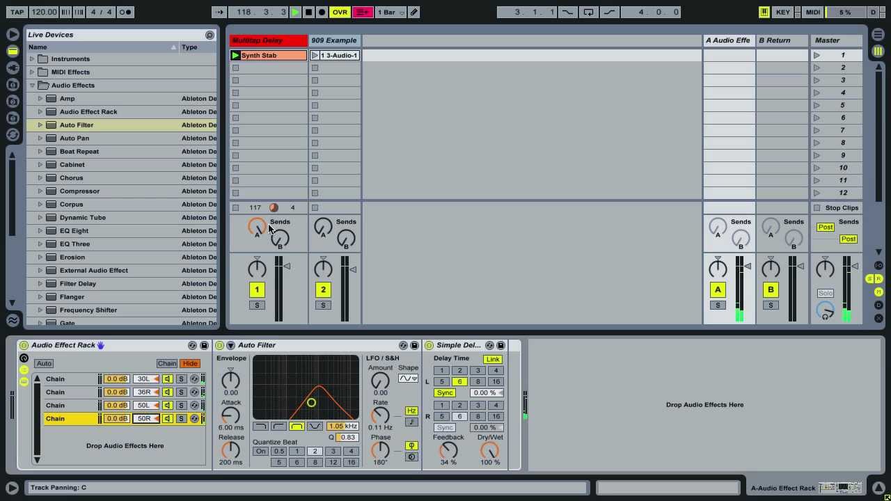Toggle the metronome button
This screenshot has height=501, width=891.
point(125,12)
